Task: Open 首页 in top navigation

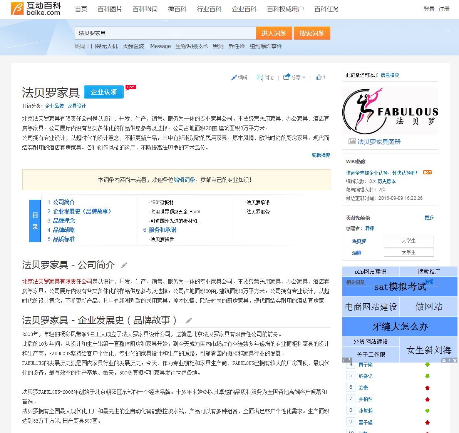Action: click(81, 9)
